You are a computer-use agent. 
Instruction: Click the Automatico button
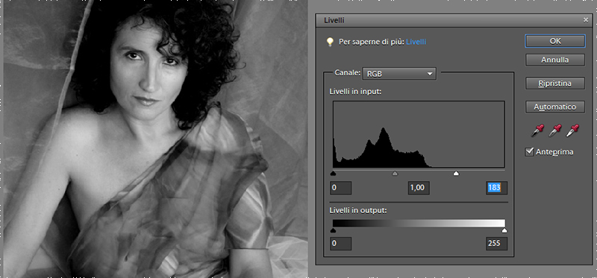pyautogui.click(x=555, y=107)
